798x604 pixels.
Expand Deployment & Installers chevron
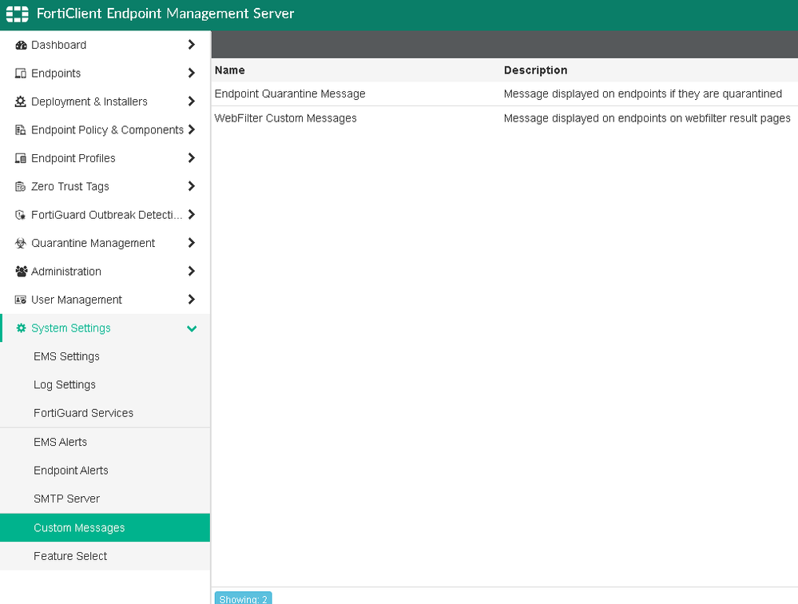point(192,101)
